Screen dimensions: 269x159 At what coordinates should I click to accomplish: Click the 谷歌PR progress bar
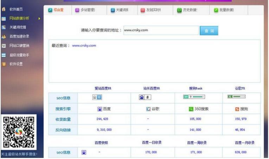(x=236, y=96)
